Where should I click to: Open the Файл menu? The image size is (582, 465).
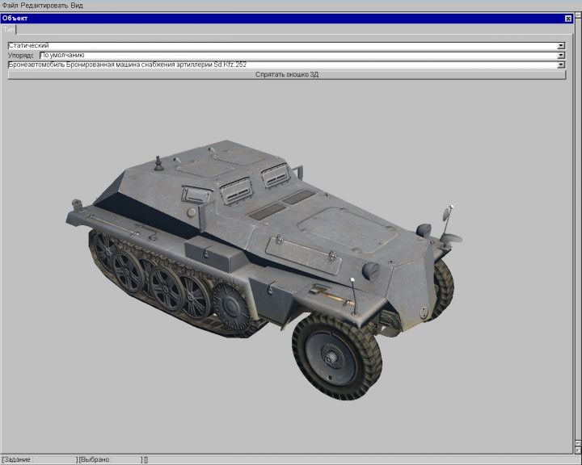pos(10,5)
